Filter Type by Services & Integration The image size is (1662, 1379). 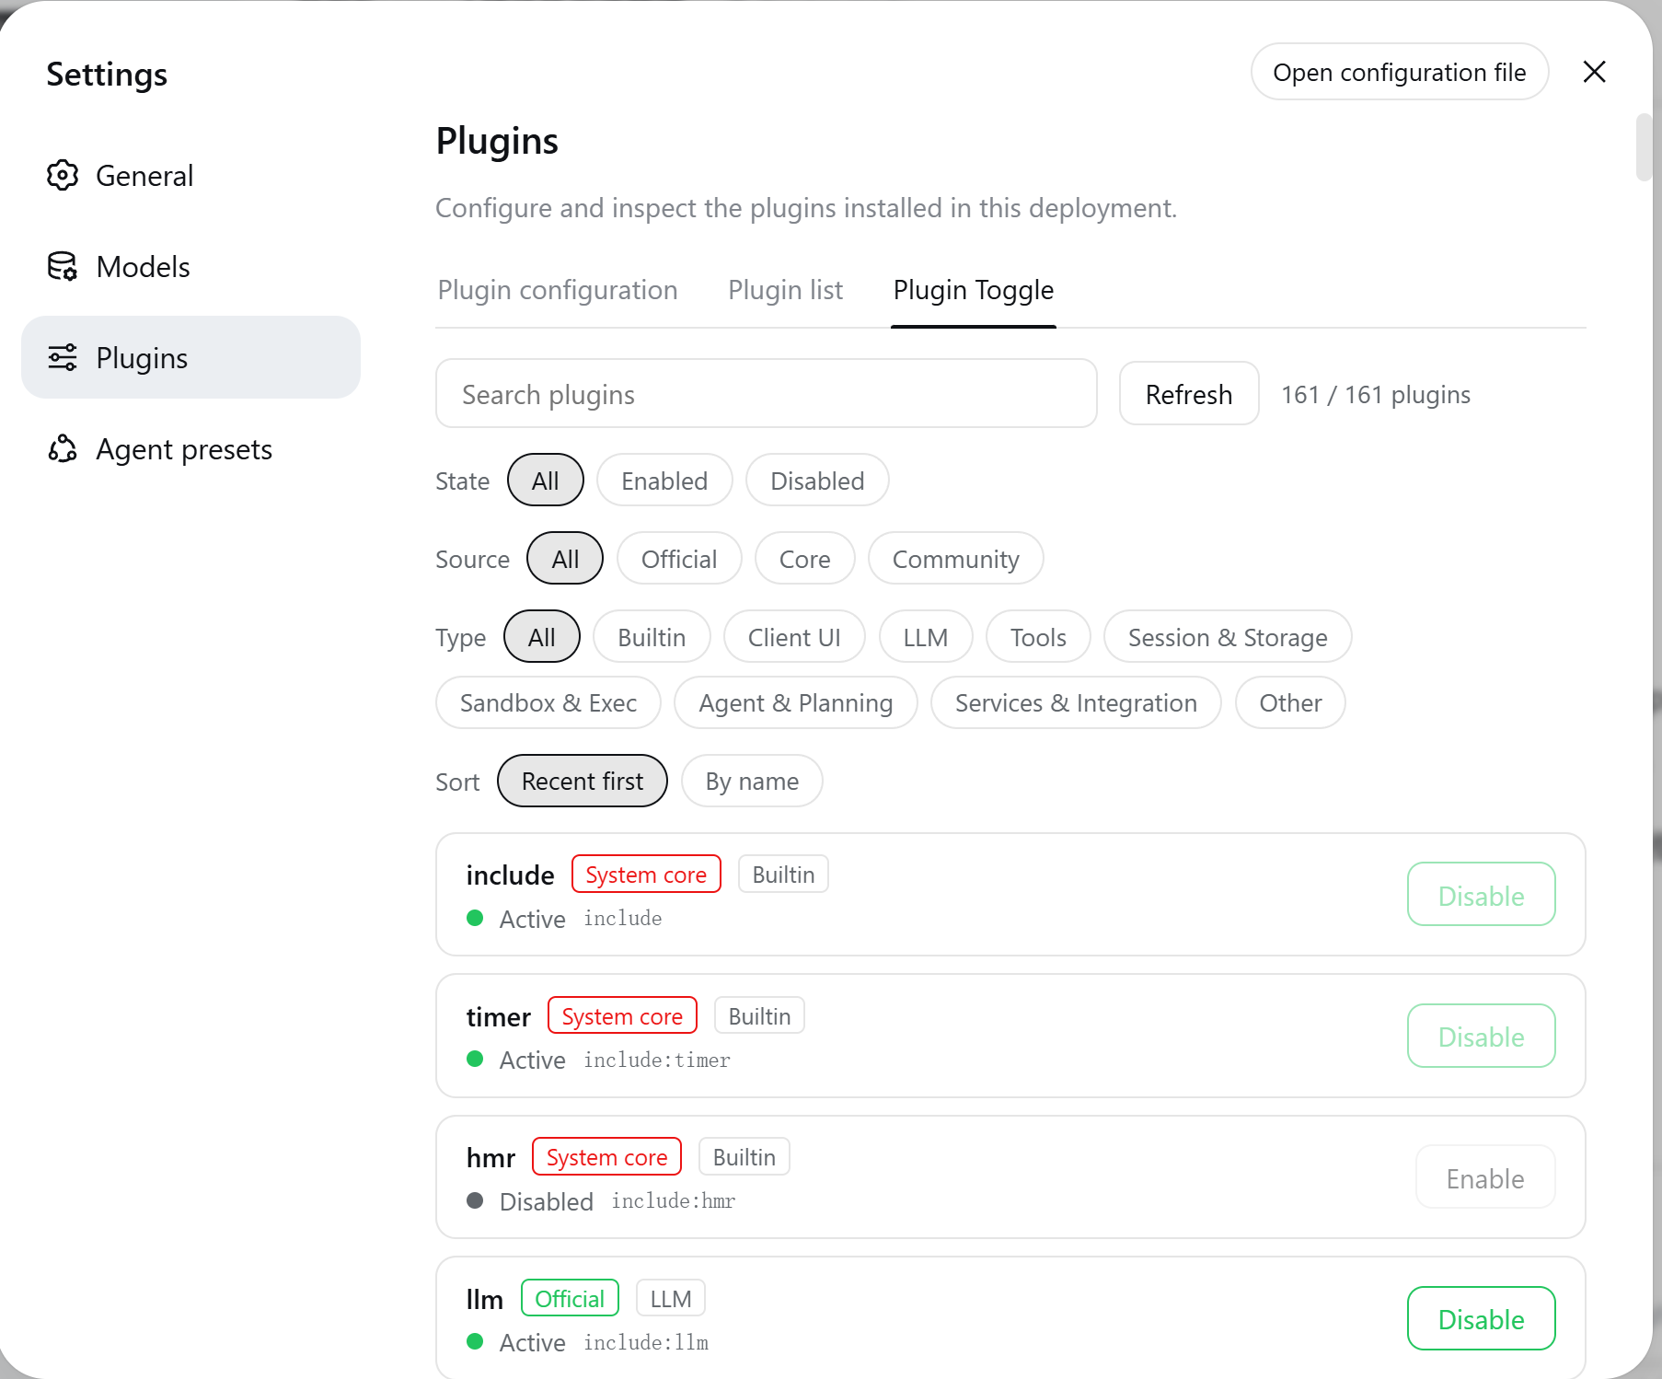point(1076,703)
